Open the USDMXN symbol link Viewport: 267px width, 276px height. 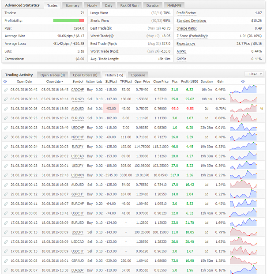[x=77, y=175]
